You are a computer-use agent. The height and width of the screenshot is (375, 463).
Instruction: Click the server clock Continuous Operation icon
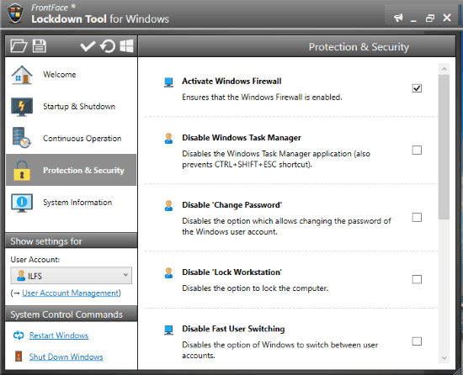22,138
